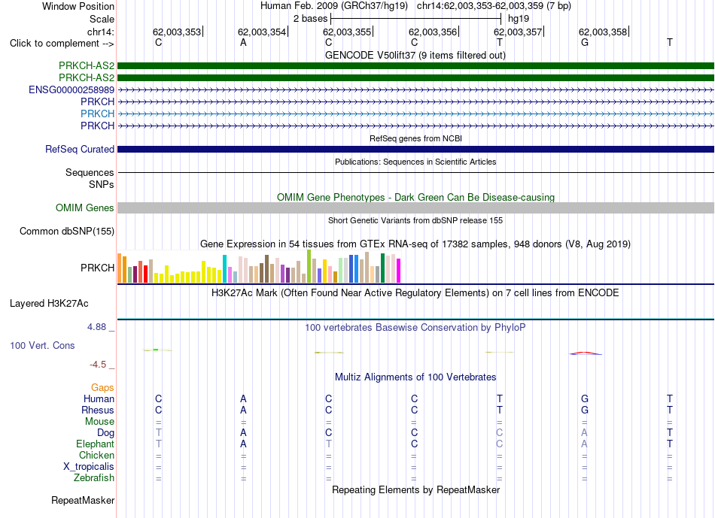Screen dimensions: 715x518
Task: Open Multiz Alignments of 100 Vertebrates title
Action: coord(415,377)
